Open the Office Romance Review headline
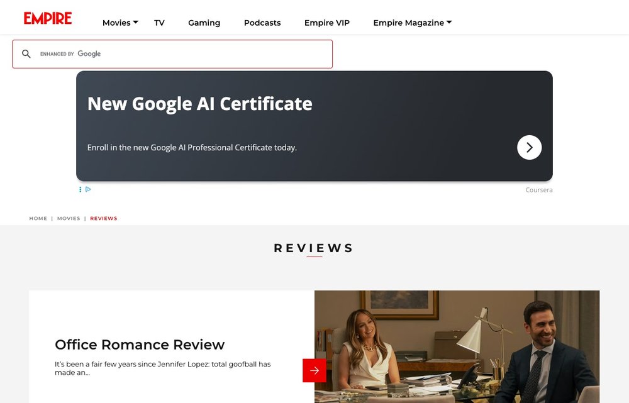The height and width of the screenshot is (403, 629). pyautogui.click(x=140, y=345)
